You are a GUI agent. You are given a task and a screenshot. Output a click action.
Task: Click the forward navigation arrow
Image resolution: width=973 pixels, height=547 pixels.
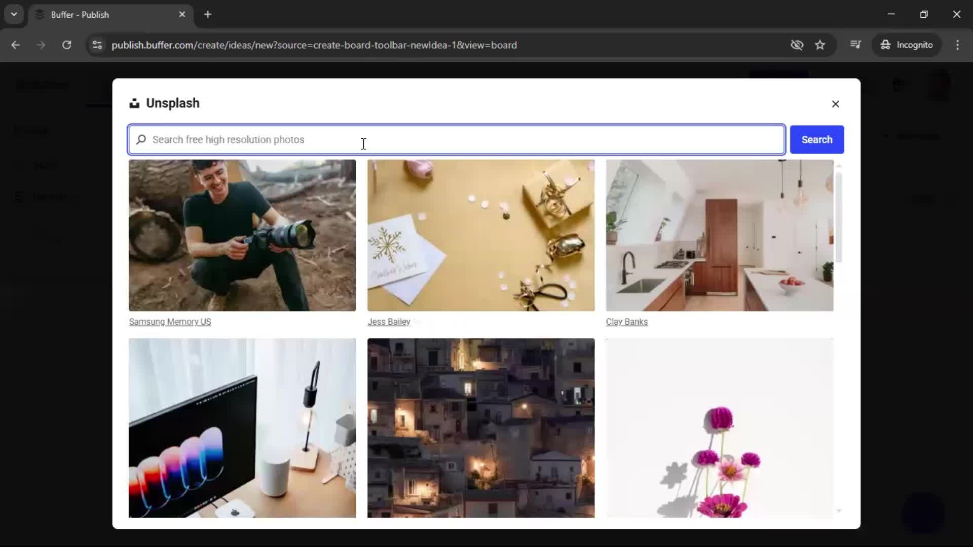coord(41,45)
